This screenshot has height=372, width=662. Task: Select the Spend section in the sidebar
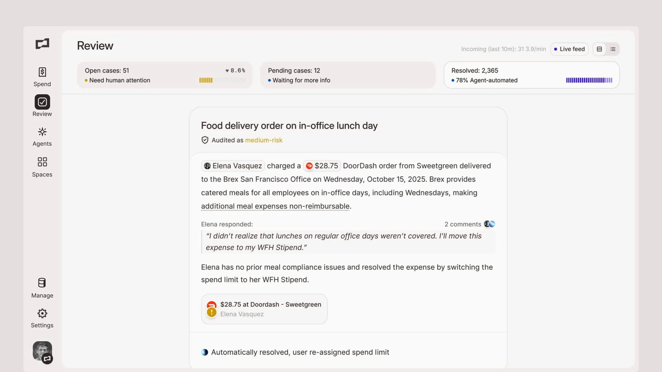click(x=42, y=76)
